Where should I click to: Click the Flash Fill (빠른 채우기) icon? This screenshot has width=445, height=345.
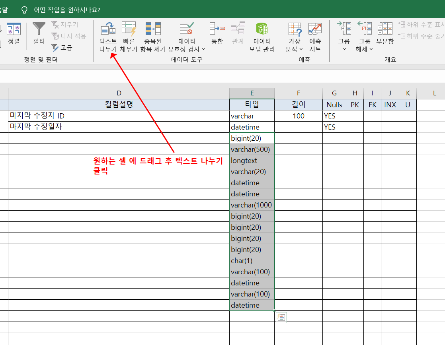tap(129, 29)
